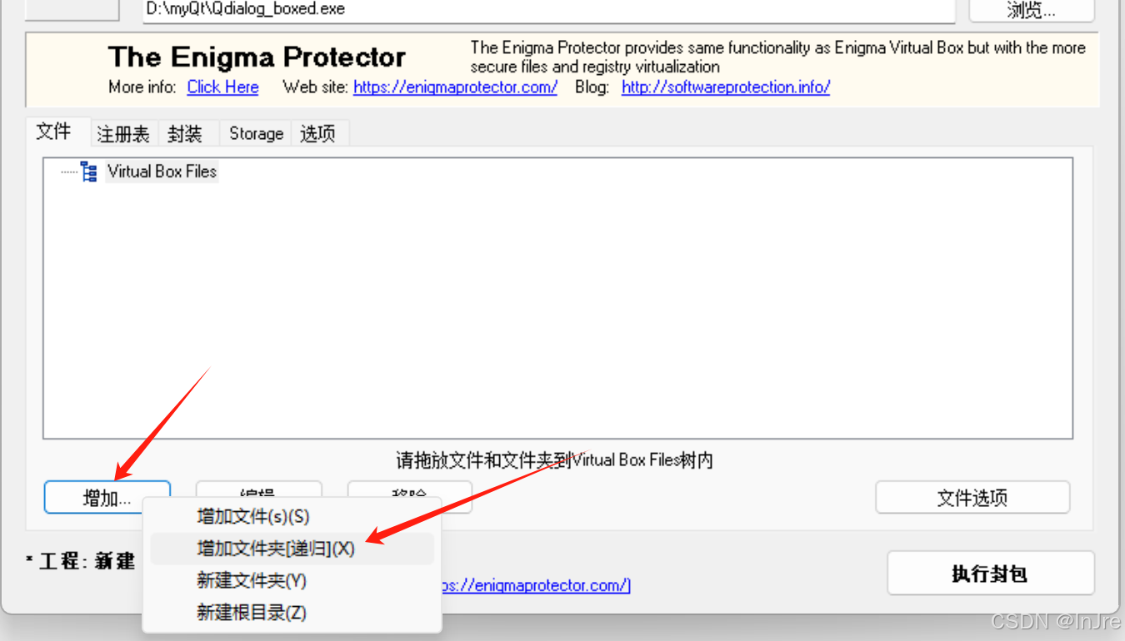1125x641 pixels.
Task: Click The Enigma Protector banner title
Action: (257, 57)
